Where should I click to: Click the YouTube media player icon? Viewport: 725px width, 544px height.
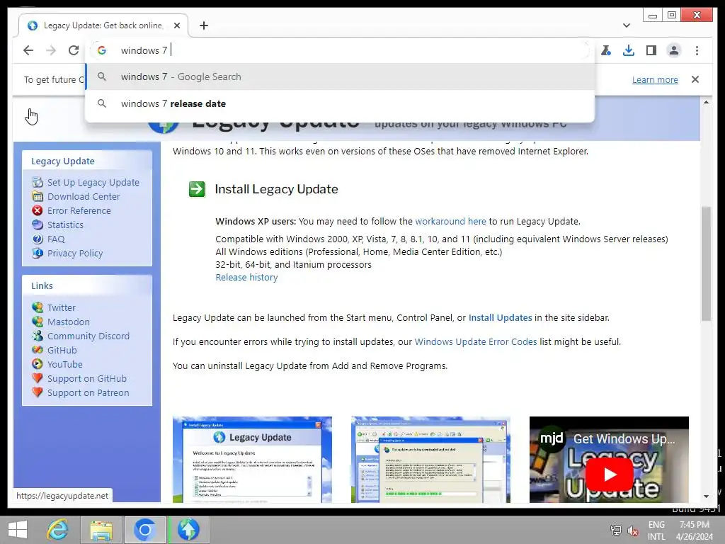click(38, 364)
